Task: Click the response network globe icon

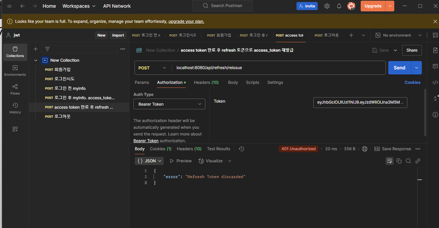Action: click(365, 149)
